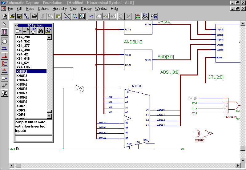Image resolution: width=246 pixels, height=170 pixels.
Task: Select the arrow pointer tool in left toolbar
Action: pyautogui.click(x=5, y=25)
